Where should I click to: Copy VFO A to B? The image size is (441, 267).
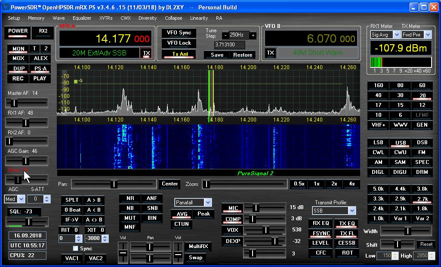coord(94,200)
